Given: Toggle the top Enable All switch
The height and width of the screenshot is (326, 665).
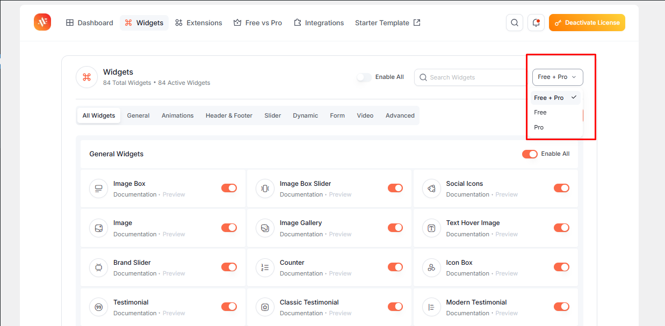Looking at the screenshot, I should pos(364,77).
